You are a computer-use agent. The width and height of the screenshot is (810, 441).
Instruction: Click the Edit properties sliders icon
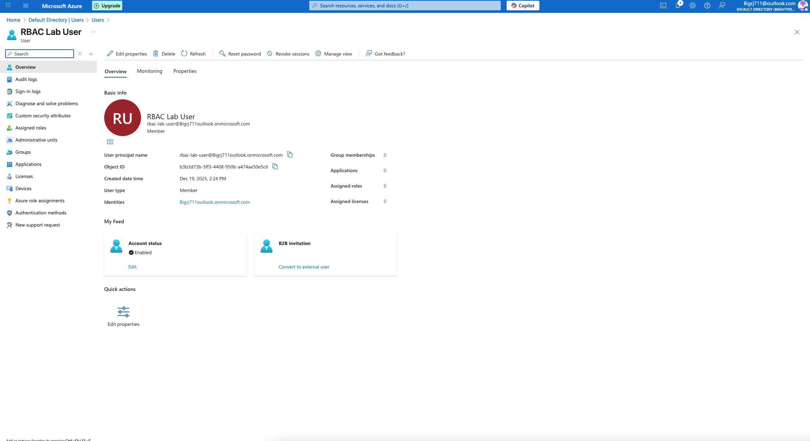tap(123, 312)
